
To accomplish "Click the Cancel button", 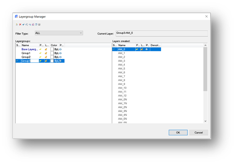I will pyautogui.click(x=199, y=133).
